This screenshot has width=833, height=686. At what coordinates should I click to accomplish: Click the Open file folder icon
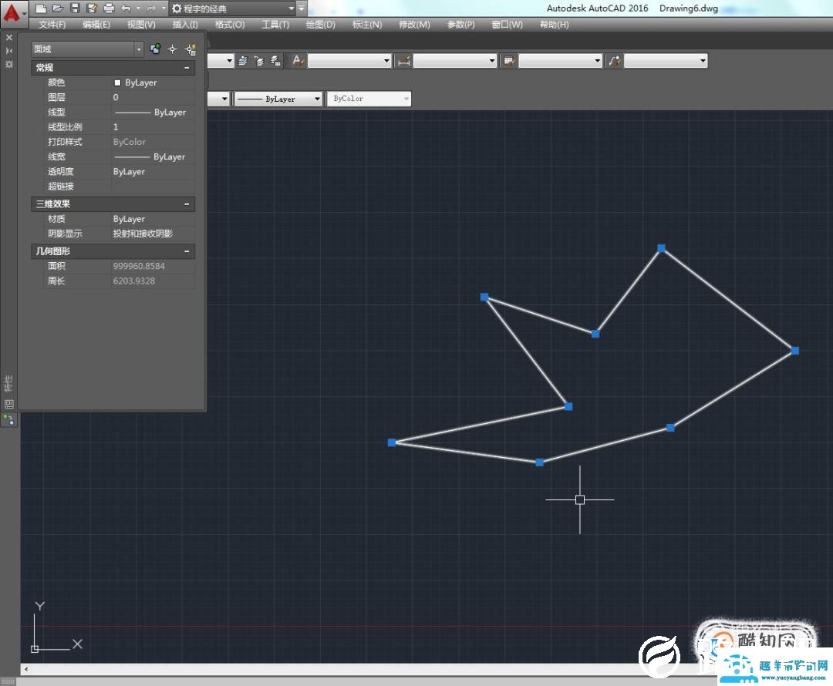point(58,8)
